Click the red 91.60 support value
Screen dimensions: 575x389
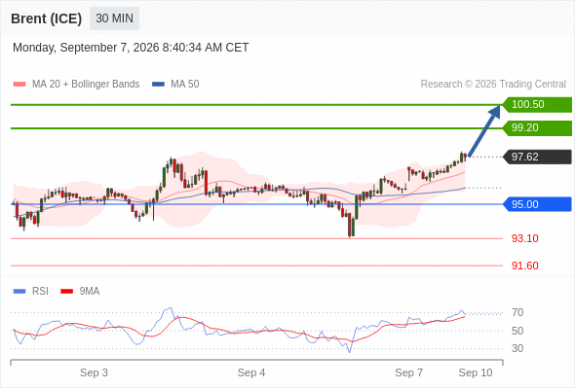525,265
